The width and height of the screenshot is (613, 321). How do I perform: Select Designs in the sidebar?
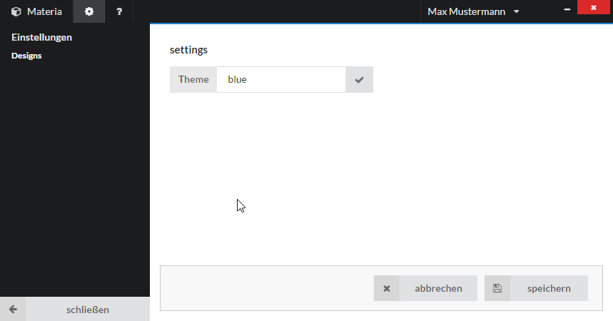[x=26, y=56]
